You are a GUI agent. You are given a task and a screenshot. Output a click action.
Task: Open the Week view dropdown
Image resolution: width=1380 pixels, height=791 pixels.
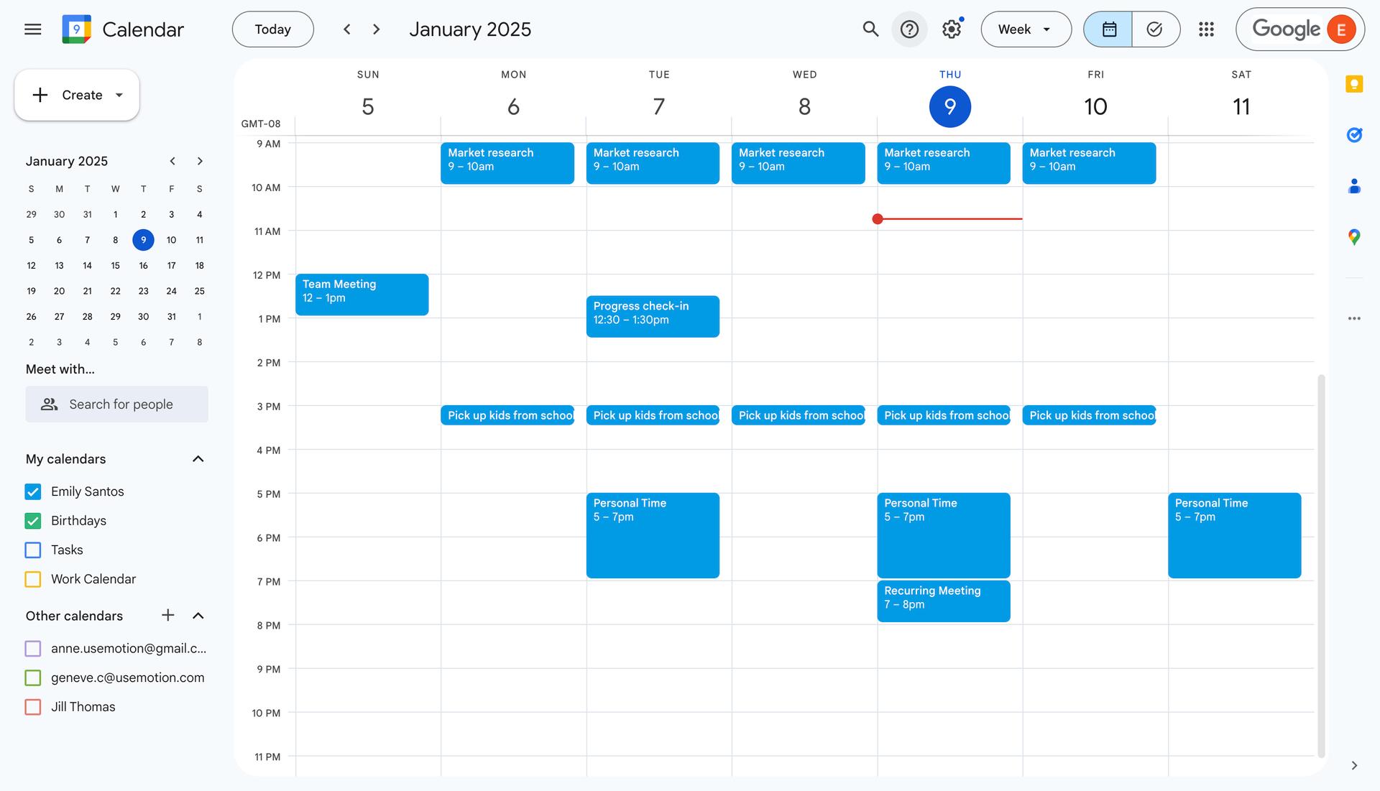pyautogui.click(x=1026, y=29)
